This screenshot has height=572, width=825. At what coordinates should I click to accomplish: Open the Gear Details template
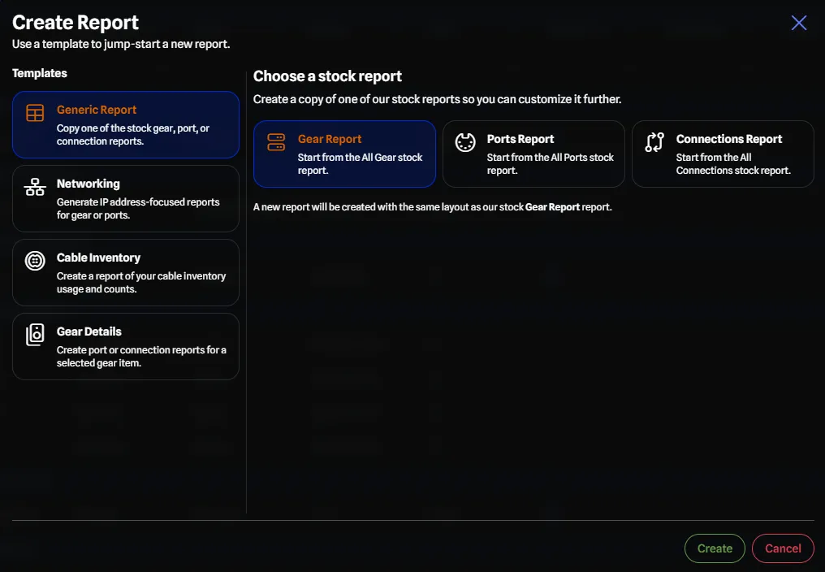126,346
